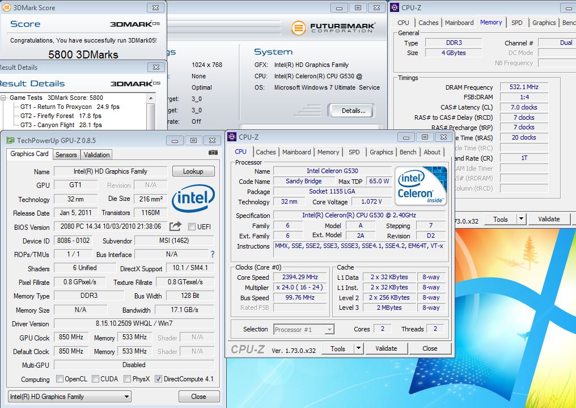Click Close in front CPU-Z window

click(x=430, y=348)
